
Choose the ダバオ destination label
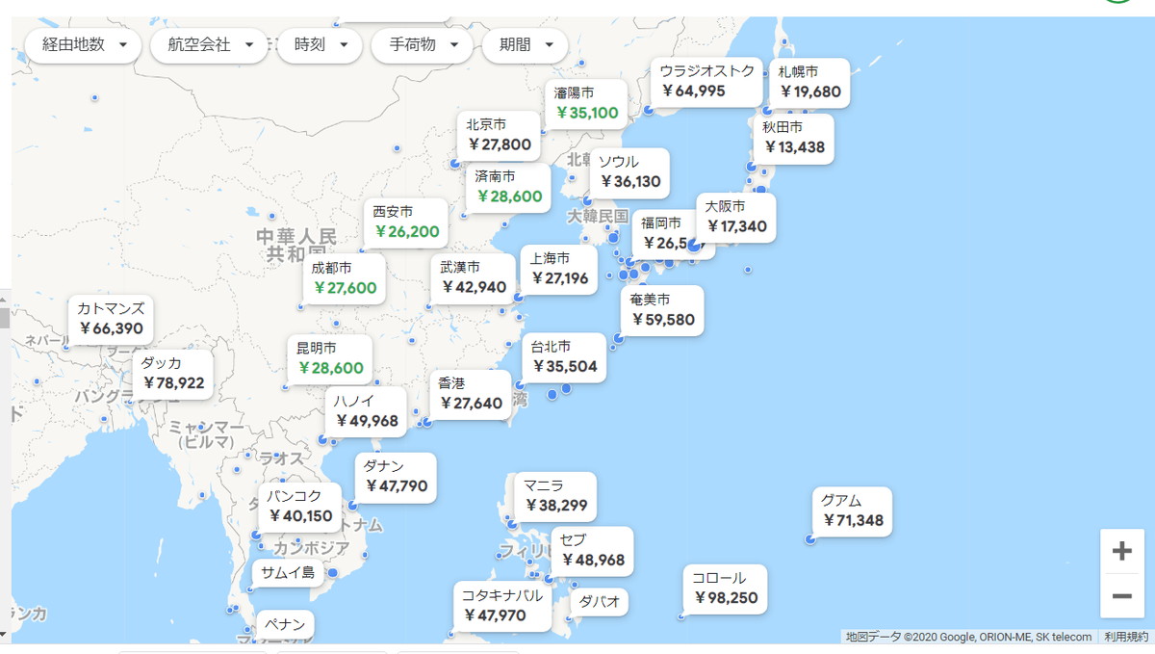(600, 603)
